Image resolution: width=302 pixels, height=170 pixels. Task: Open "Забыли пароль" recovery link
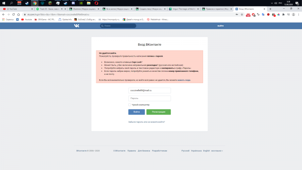tap(146, 122)
